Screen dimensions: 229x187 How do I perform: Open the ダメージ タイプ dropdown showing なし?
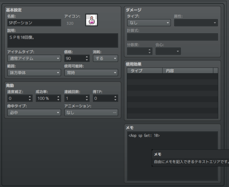click(149, 23)
